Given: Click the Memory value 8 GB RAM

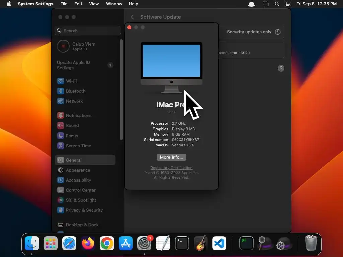Looking at the screenshot, I should tap(181, 134).
